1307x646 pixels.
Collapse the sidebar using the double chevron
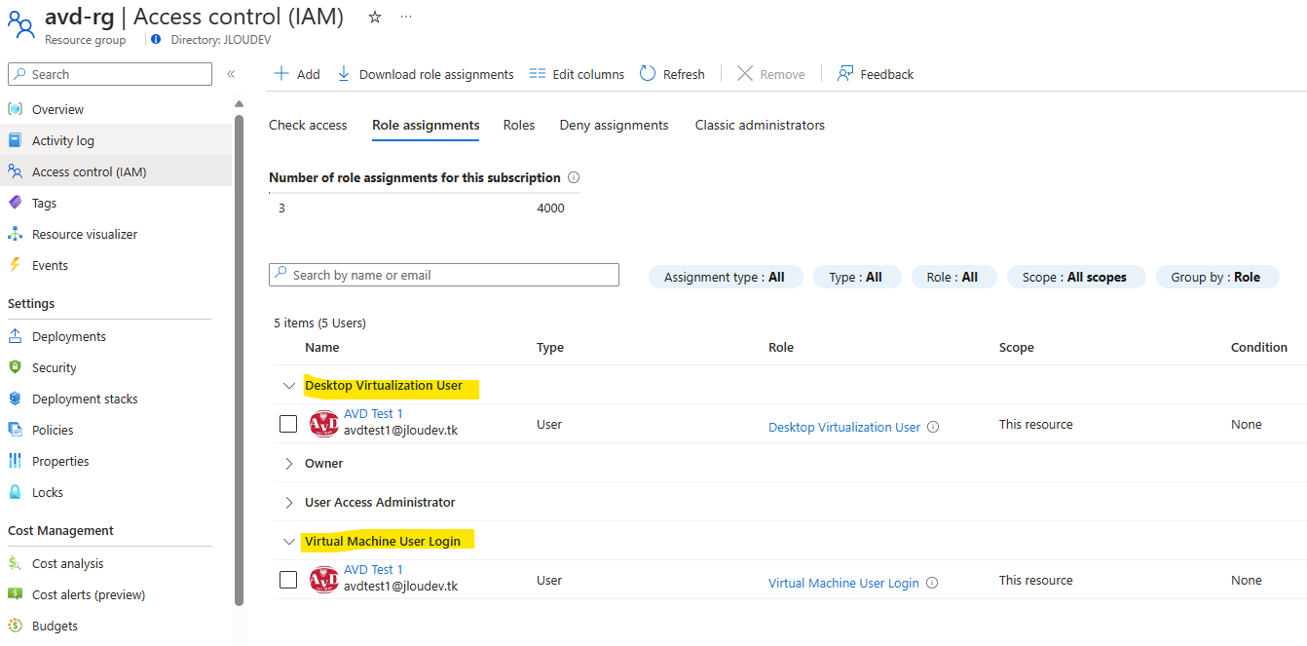click(231, 74)
